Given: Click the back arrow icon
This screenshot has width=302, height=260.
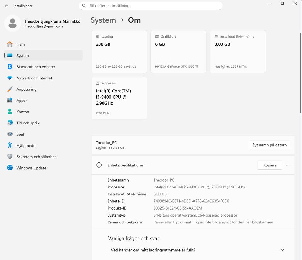Looking at the screenshot, I should pos(6,6).
